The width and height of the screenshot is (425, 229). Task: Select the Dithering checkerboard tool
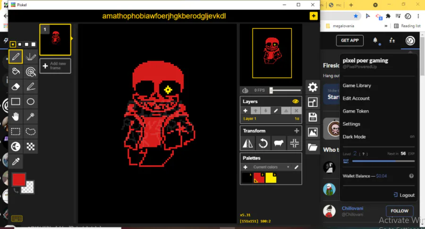click(x=30, y=147)
